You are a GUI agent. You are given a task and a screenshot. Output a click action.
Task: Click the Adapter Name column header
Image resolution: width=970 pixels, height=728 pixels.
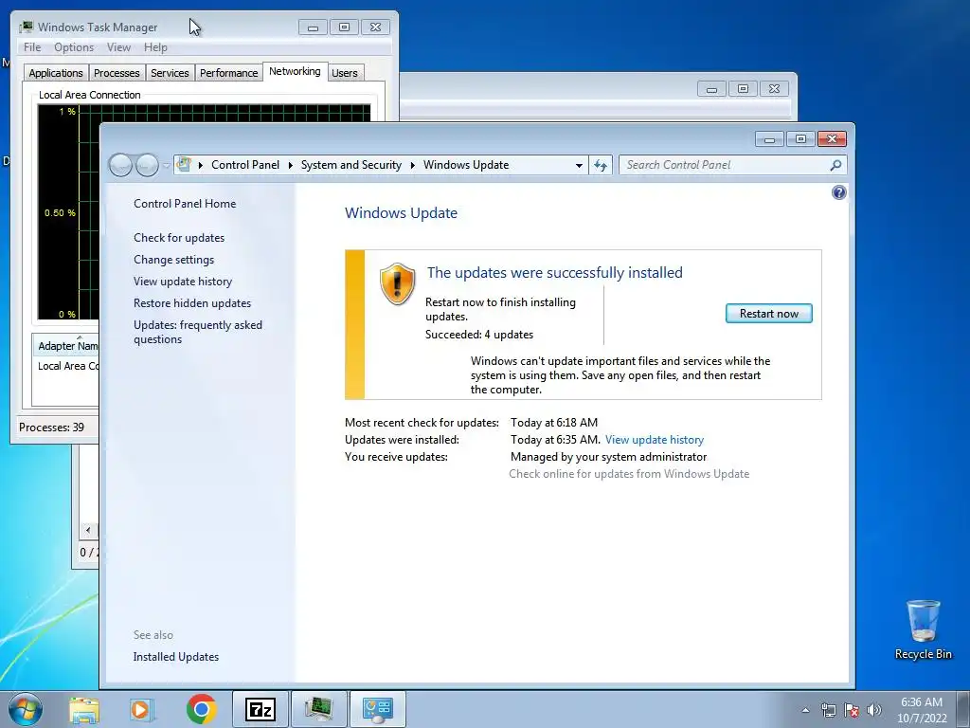click(66, 345)
